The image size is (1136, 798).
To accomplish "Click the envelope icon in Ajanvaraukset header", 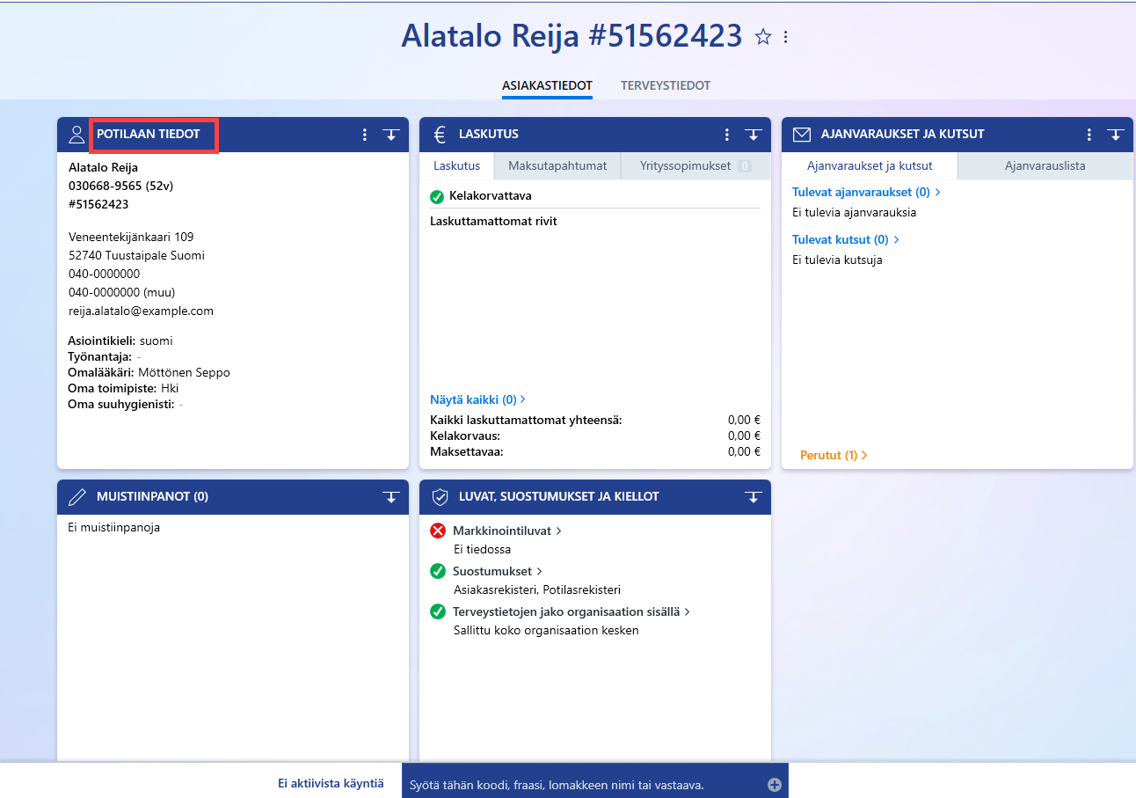I will point(802,135).
